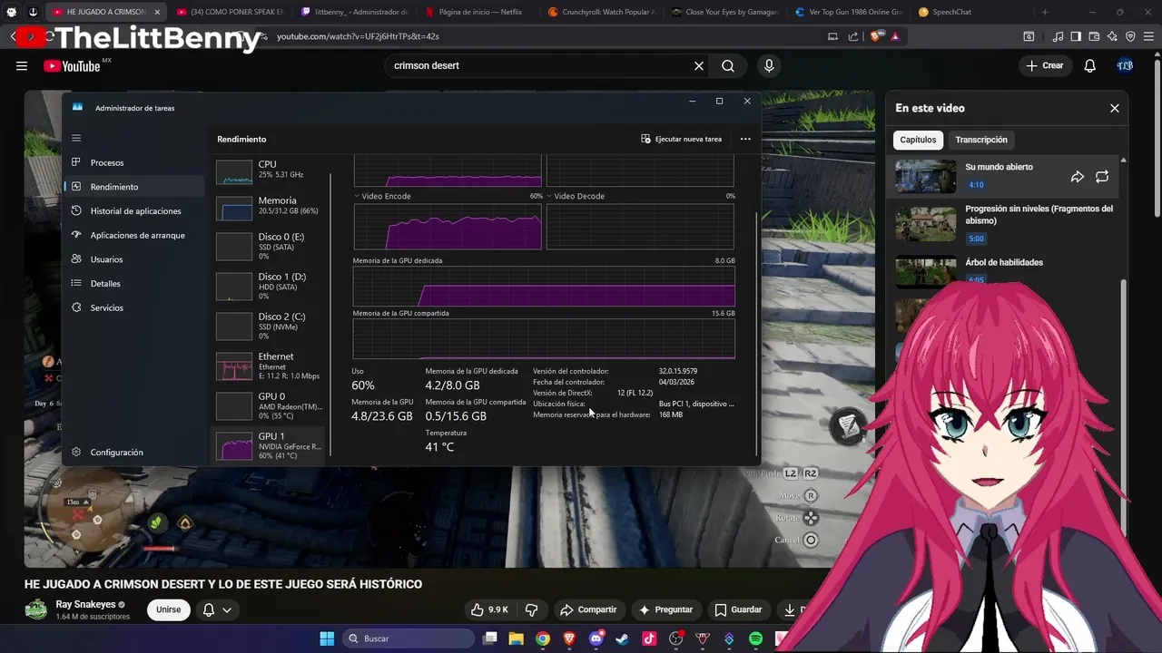Open Usuarios page in Task Manager
The height and width of the screenshot is (653, 1162).
click(x=134, y=259)
